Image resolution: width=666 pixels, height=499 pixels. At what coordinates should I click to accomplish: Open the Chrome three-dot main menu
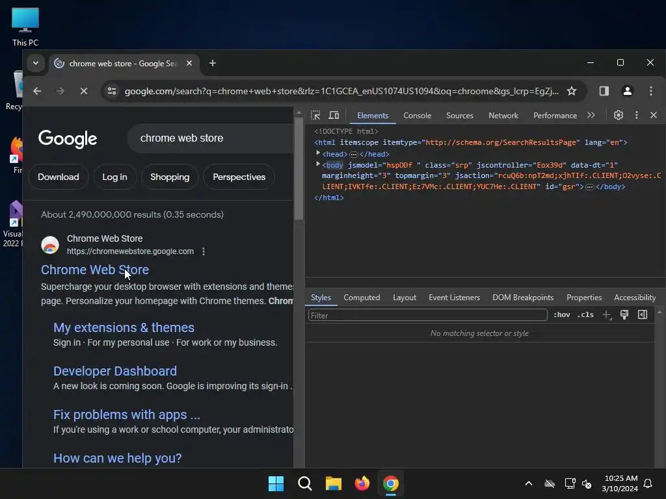[x=650, y=91]
